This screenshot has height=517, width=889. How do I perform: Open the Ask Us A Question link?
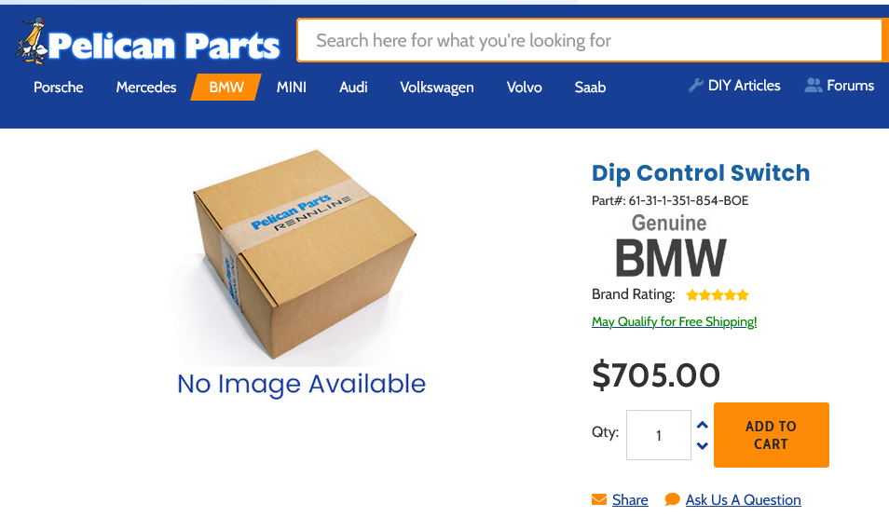744,499
